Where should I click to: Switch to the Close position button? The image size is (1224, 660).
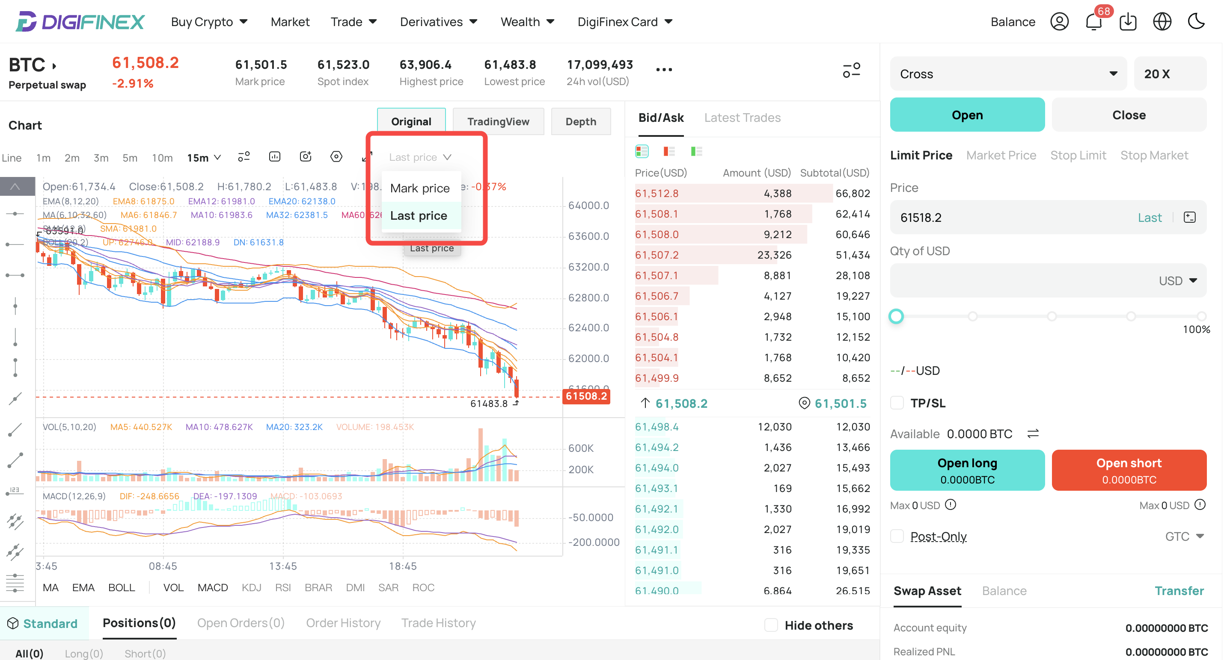click(x=1129, y=115)
